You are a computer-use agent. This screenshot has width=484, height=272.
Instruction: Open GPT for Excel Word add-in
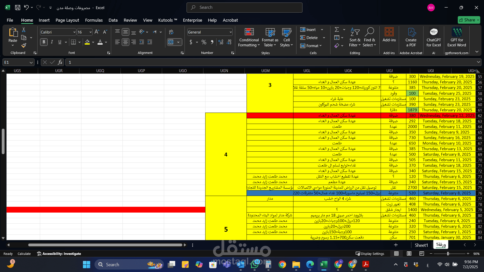click(457, 37)
